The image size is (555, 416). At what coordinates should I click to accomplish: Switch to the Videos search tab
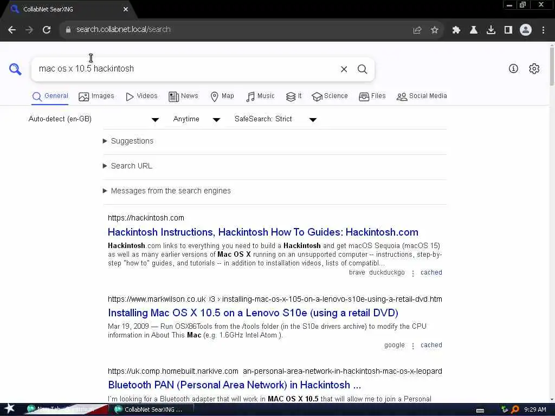point(141,96)
